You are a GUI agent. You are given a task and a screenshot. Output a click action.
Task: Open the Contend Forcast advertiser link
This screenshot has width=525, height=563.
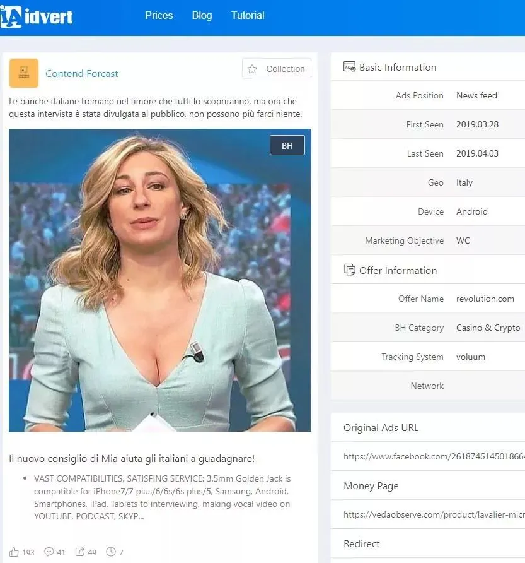coord(82,74)
